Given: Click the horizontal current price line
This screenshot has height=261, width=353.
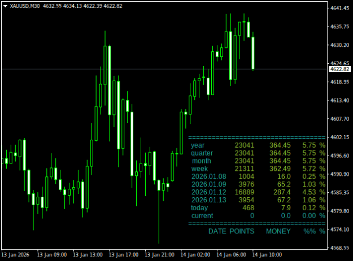Looking at the screenshot, I should (164, 69).
